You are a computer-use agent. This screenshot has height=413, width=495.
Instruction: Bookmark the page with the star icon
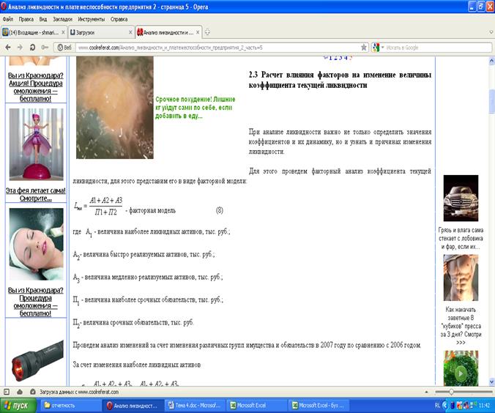tap(364, 48)
